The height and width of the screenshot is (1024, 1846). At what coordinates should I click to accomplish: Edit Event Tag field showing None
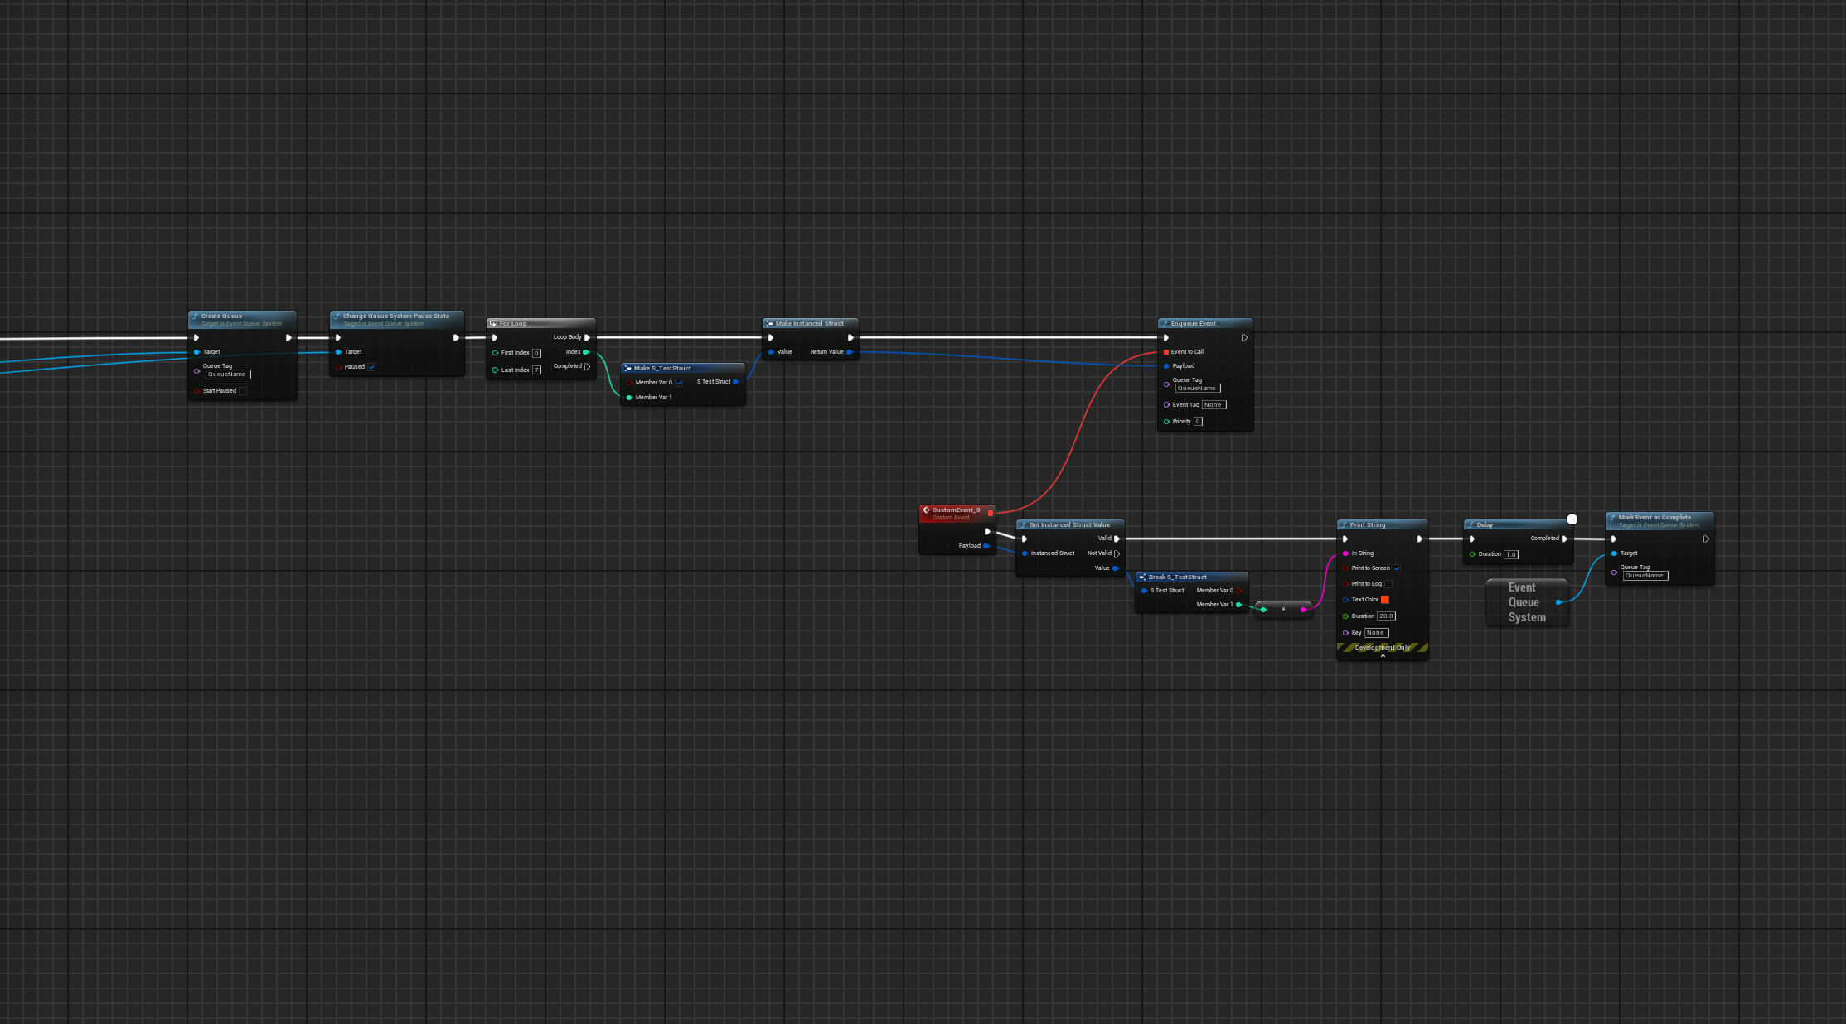tap(1214, 405)
